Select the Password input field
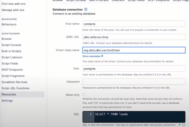The height and width of the screenshot is (127, 189). [x=134, y=82]
